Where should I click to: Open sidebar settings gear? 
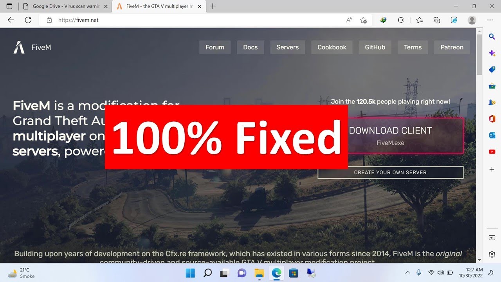(492, 254)
